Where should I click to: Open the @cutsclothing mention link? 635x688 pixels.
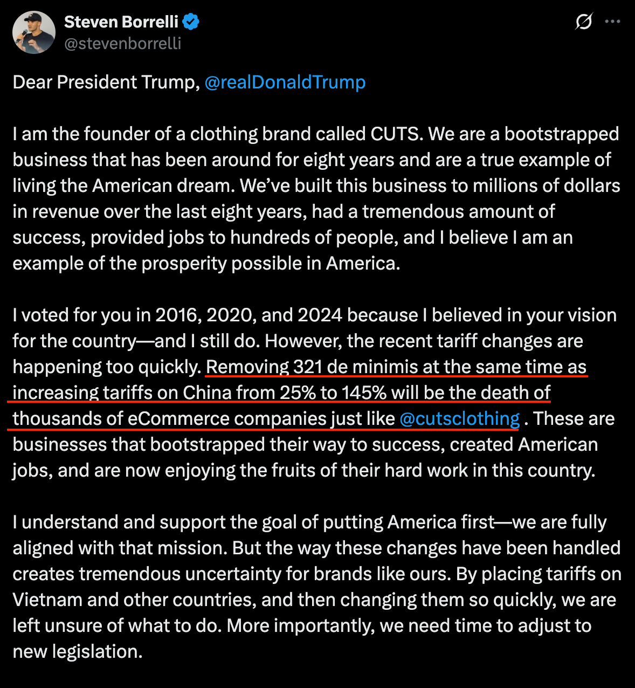click(460, 418)
